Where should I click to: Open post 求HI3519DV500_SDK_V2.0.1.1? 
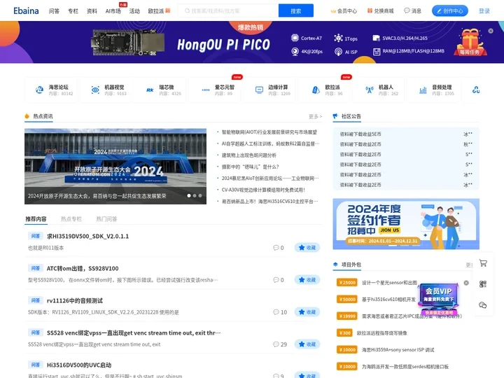[87, 237]
